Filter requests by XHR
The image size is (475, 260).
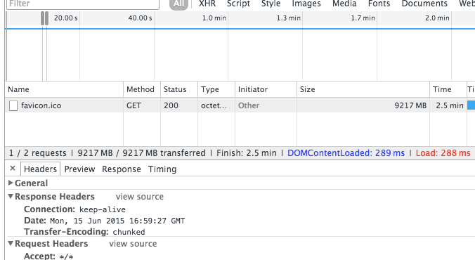click(x=207, y=4)
